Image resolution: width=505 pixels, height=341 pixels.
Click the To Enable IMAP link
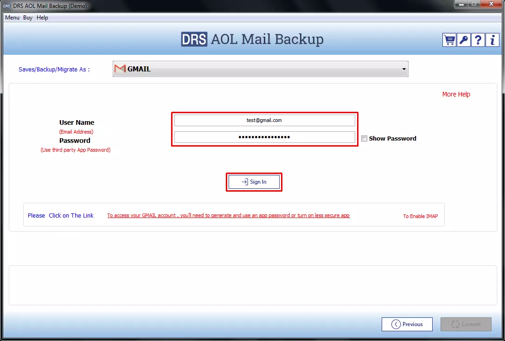click(421, 216)
